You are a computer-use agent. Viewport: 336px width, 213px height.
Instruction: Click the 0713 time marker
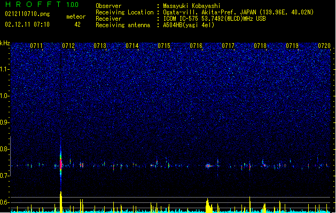click(x=100, y=46)
